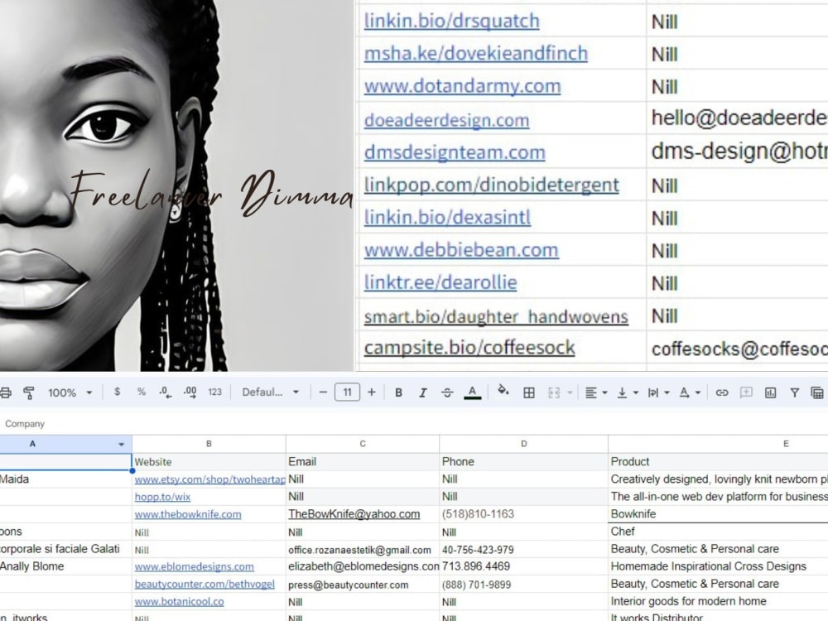Click the font size field showing 11
This screenshot has width=828, height=621.
[x=347, y=392]
